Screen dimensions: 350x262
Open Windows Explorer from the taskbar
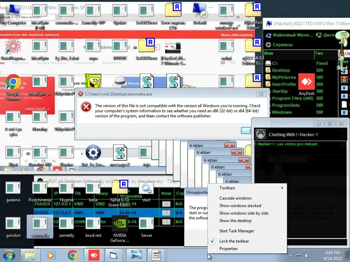(30, 255)
